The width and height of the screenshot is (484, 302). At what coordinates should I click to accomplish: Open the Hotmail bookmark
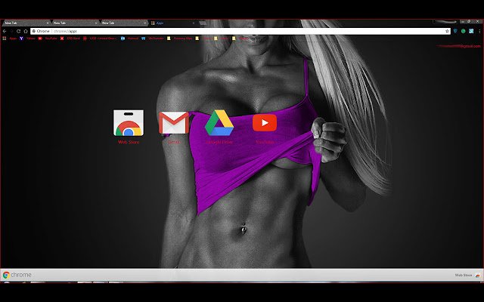[129, 39]
